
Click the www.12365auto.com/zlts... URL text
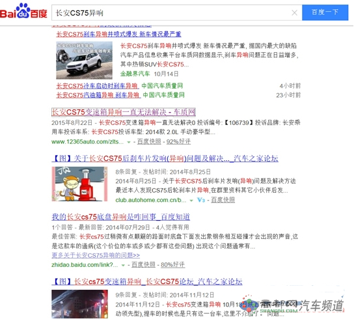[x=88, y=142]
